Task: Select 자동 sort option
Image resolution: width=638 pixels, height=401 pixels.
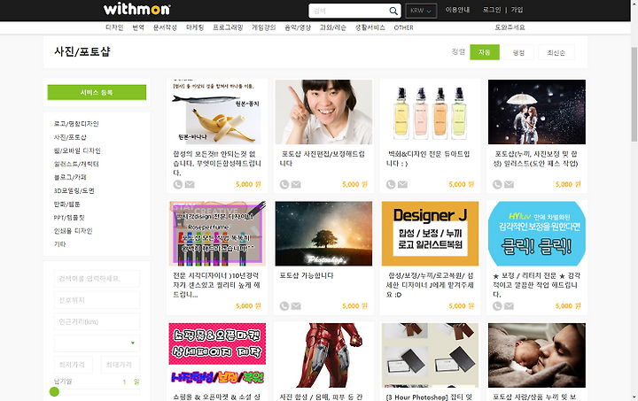Action: click(x=485, y=52)
